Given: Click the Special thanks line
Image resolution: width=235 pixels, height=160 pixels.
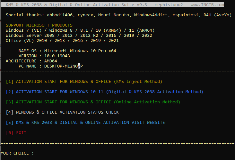Looking at the screenshot, I should coord(118,15).
